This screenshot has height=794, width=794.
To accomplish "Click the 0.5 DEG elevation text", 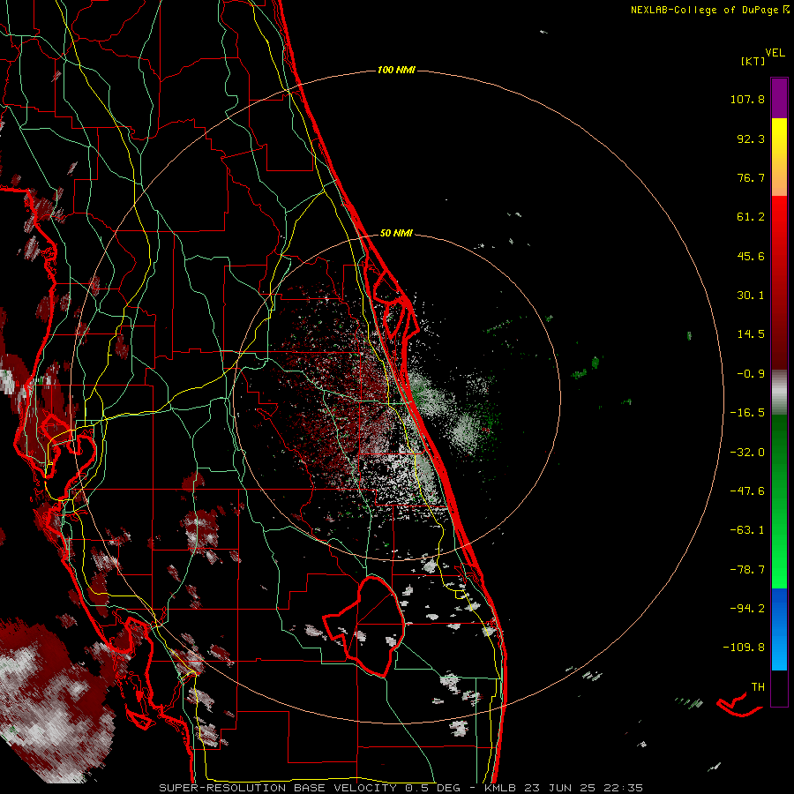I will pos(432,788).
